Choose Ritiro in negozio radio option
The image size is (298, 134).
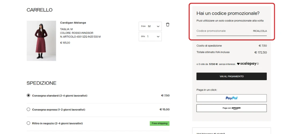28,123
